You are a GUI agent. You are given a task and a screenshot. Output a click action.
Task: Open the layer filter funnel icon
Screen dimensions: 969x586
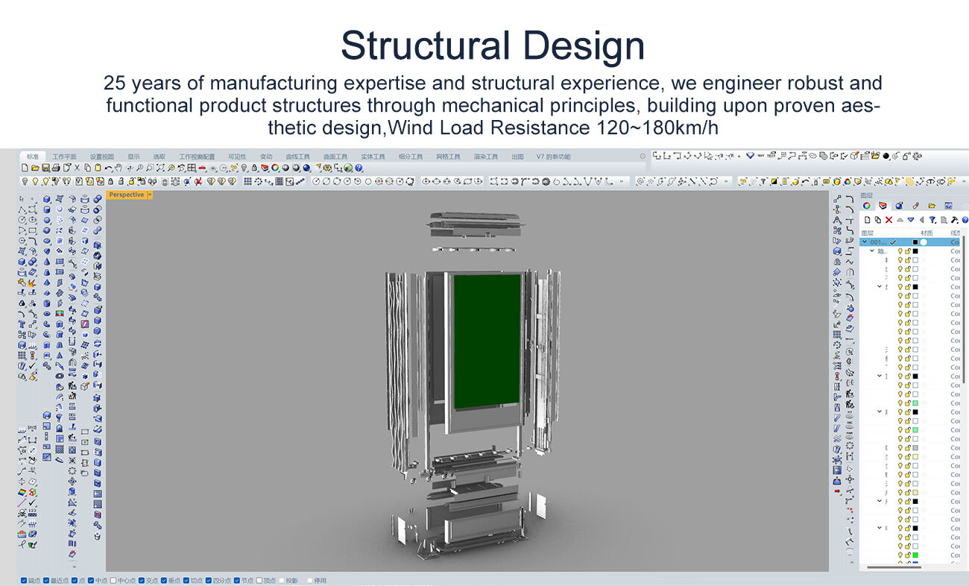932,220
